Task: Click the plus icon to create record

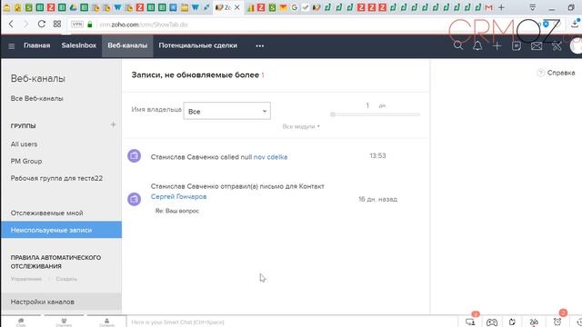Action: click(497, 46)
